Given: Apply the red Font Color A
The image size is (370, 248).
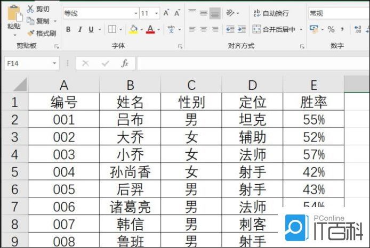Looking at the screenshot, I should (x=150, y=29).
